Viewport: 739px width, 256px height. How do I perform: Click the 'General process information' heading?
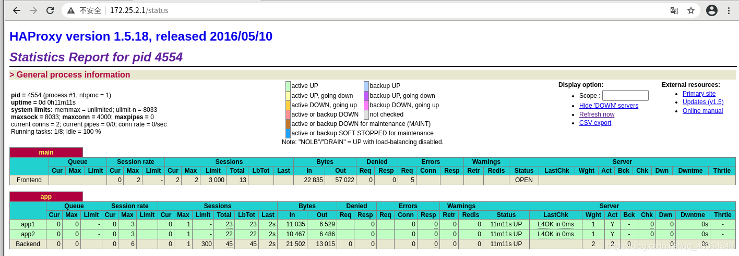69,75
